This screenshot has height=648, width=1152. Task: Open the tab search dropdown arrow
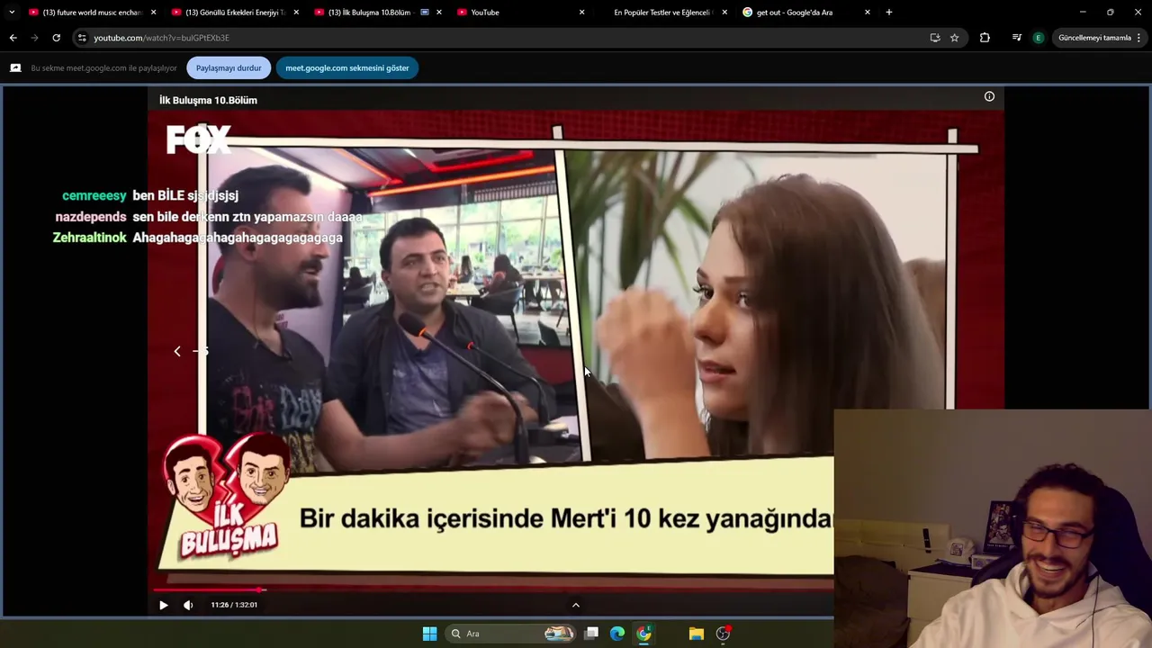[12, 13]
